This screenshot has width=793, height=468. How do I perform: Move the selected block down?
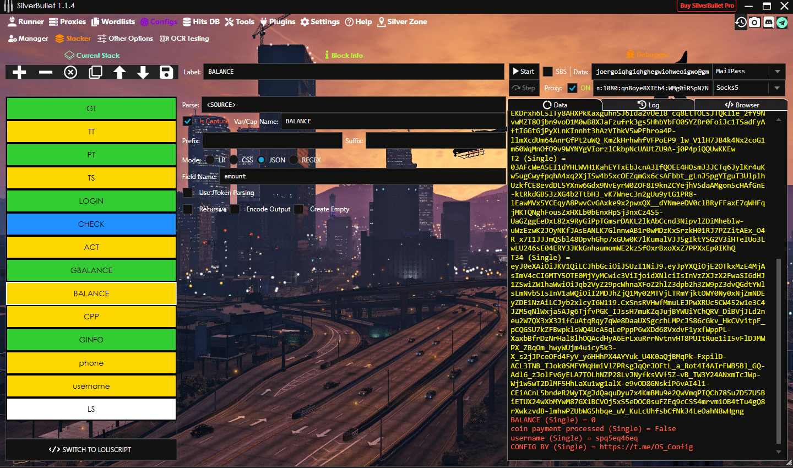(143, 72)
